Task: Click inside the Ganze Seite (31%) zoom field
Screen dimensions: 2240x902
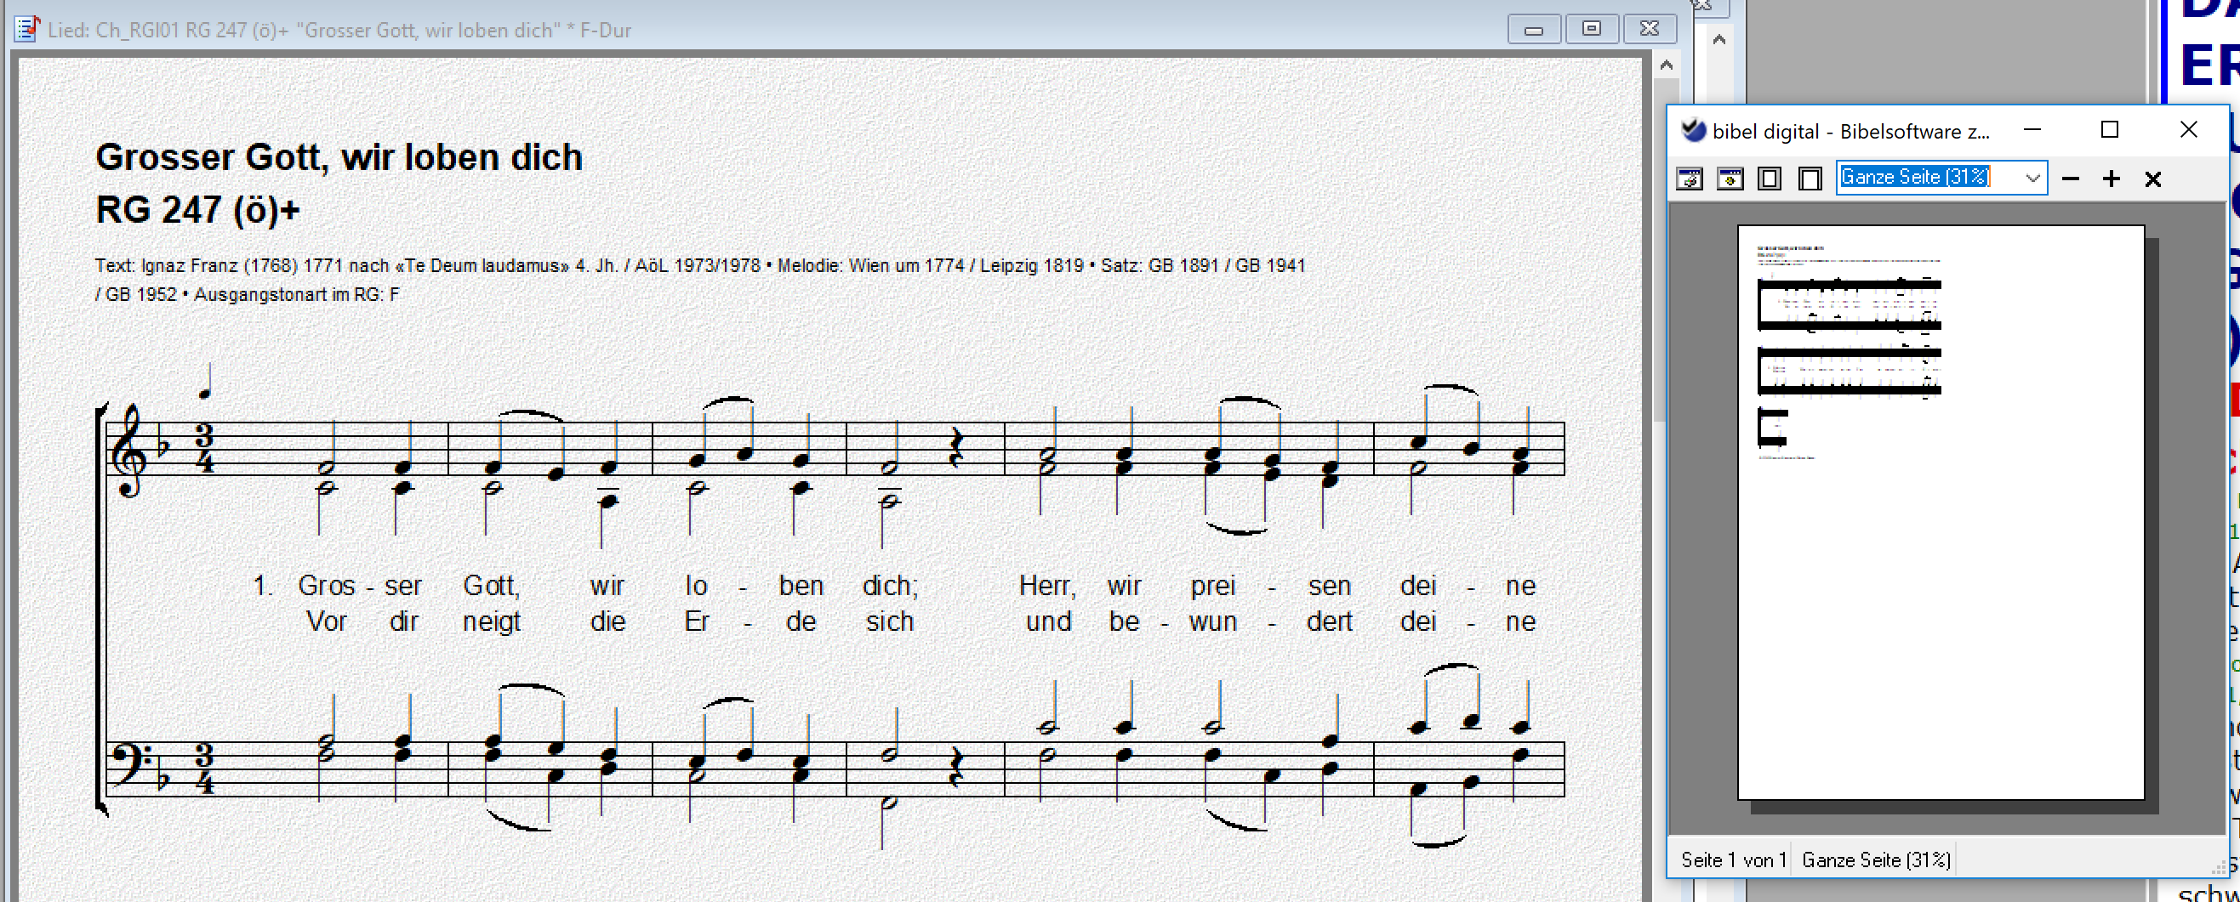Action: (1922, 179)
